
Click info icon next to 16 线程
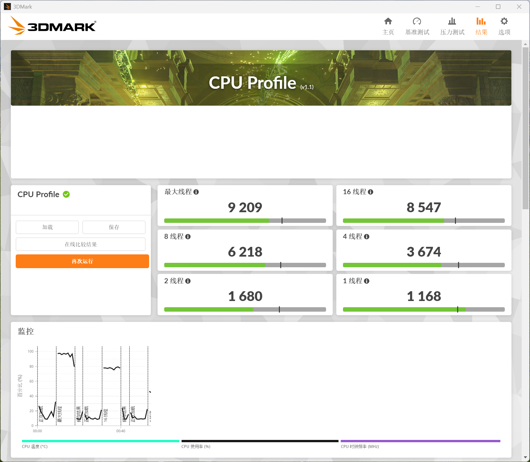point(371,192)
